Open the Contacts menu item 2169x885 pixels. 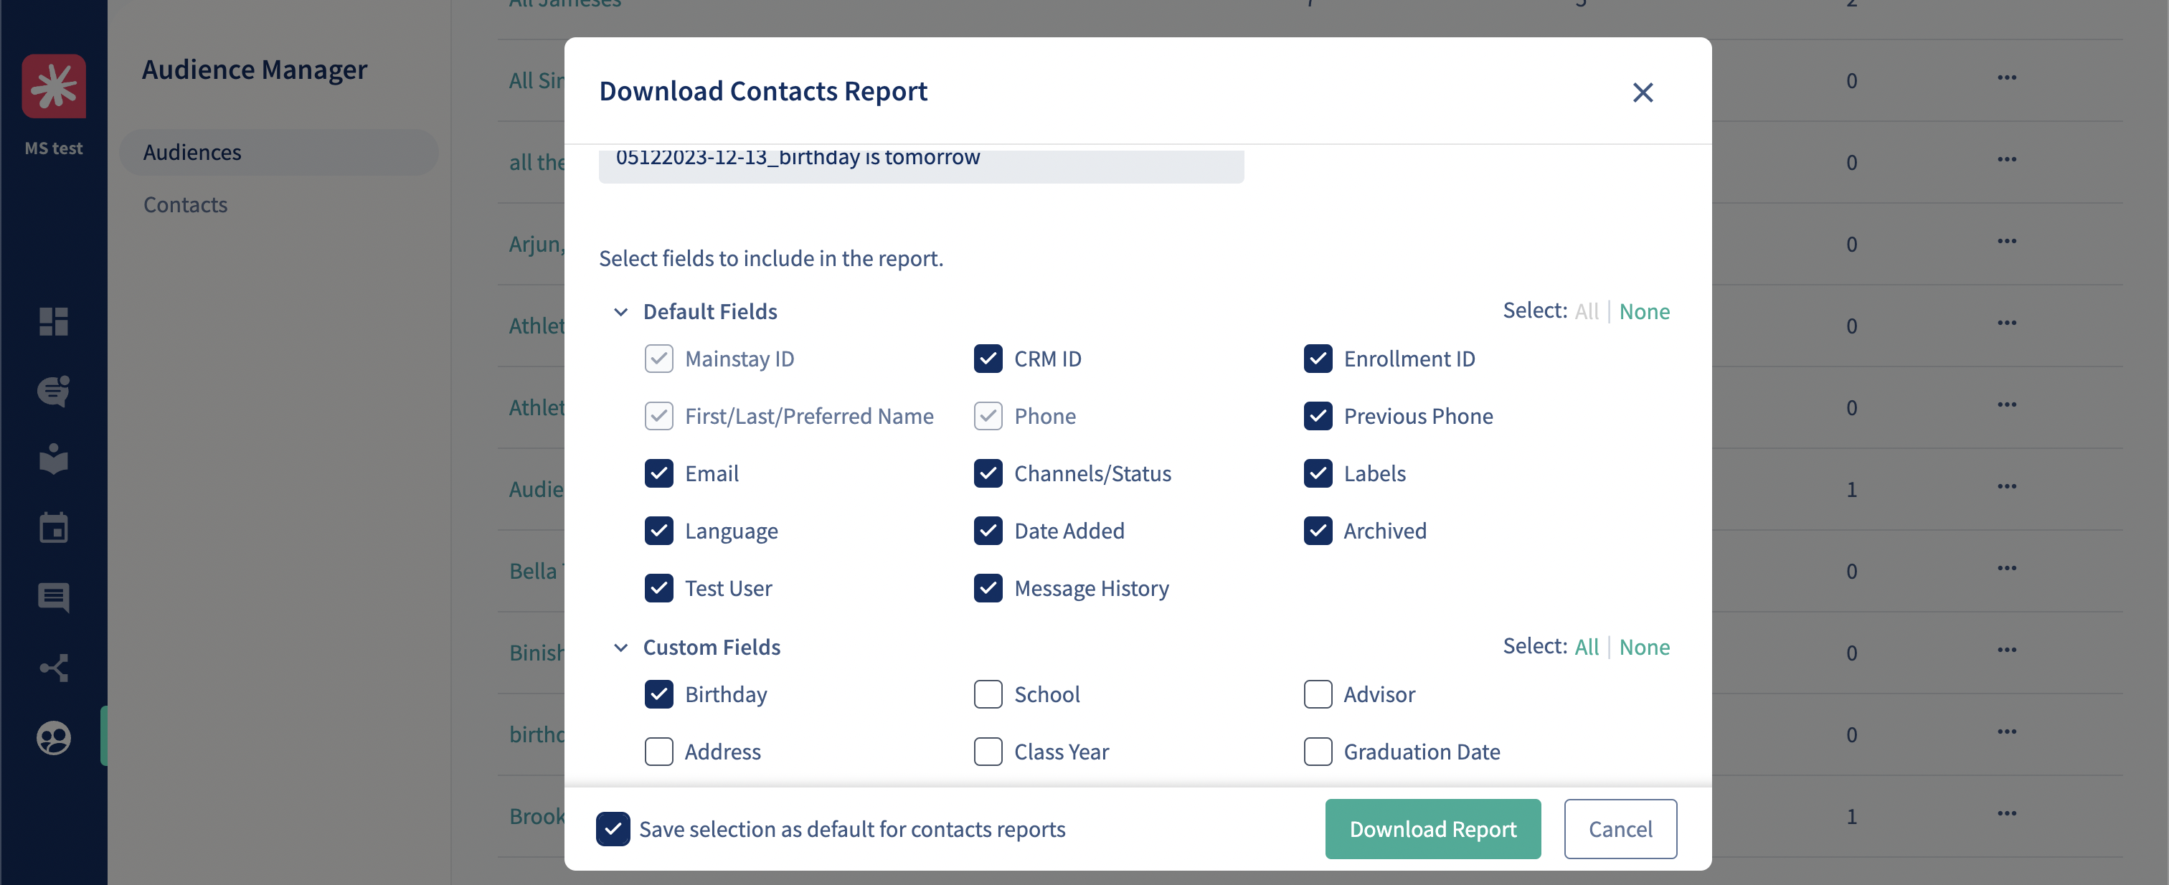(x=185, y=204)
